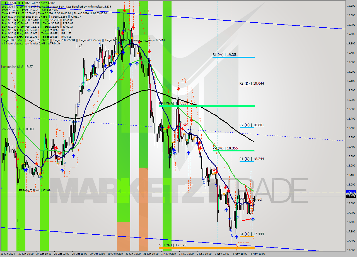Click the '1 Nov 18:00' time axis label
This screenshot has height=257, width=357.
[x=186, y=254]
